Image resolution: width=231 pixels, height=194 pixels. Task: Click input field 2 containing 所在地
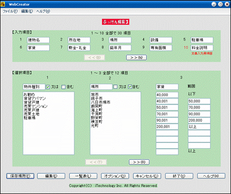tap(79, 40)
